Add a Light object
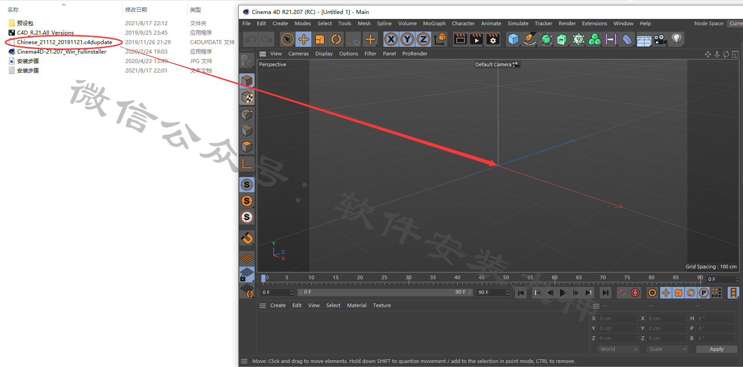This screenshot has height=367, width=743. pos(676,40)
